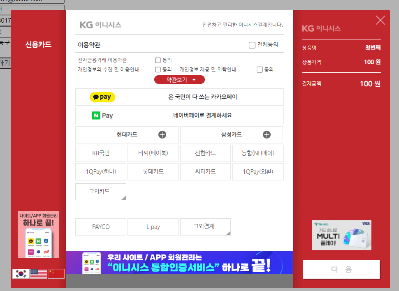
Task: Select 신한카드
Action: point(205,153)
